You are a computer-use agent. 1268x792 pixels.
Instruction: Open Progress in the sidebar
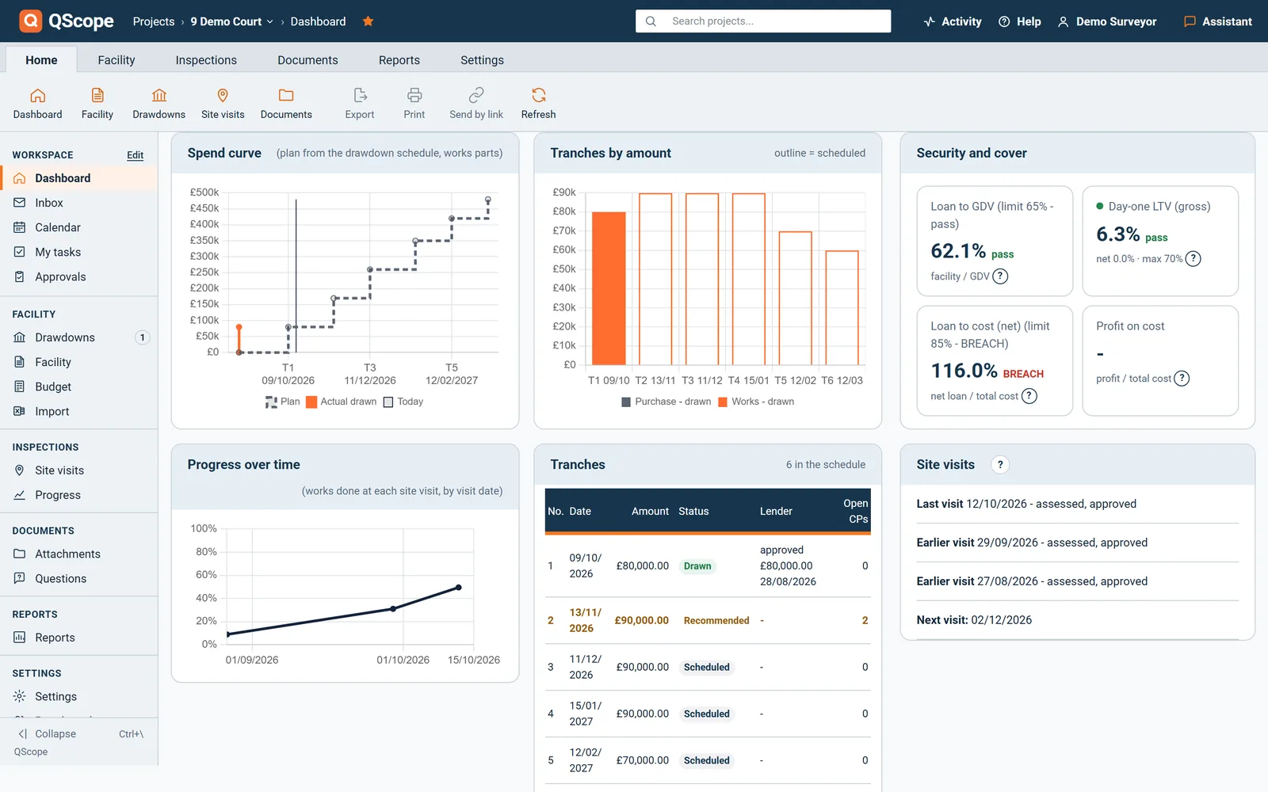(x=79, y=495)
